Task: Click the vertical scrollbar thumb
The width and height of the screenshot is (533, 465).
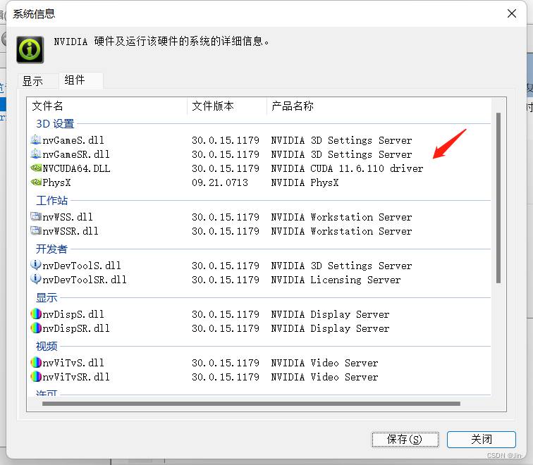Action: tap(498, 198)
